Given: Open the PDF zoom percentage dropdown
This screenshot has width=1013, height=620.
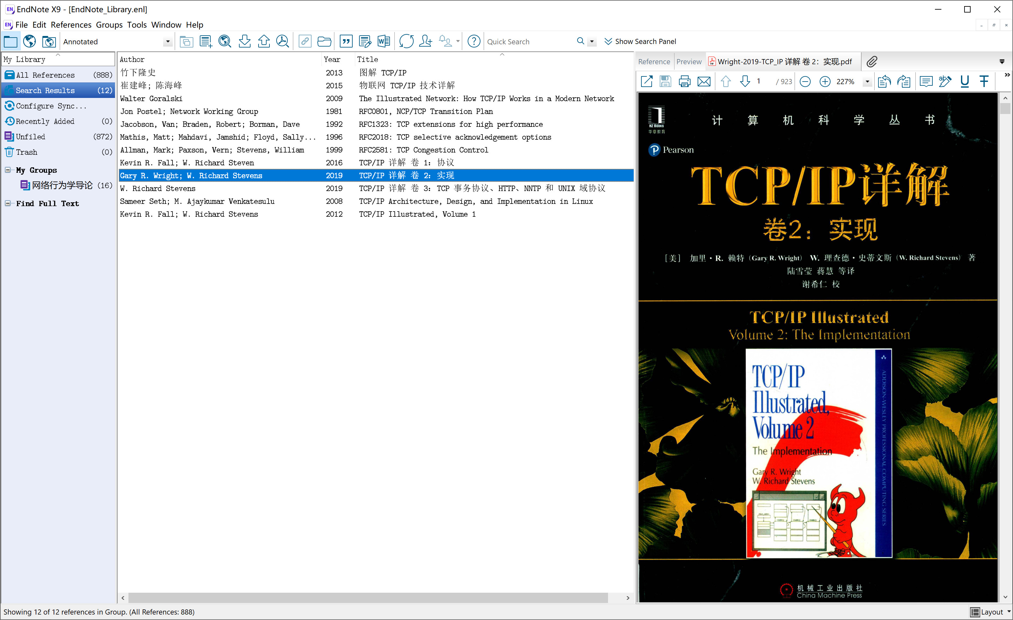Looking at the screenshot, I should click(x=868, y=82).
